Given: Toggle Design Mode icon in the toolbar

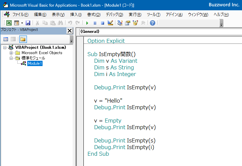Looking at the screenshot, I should coord(110,23).
